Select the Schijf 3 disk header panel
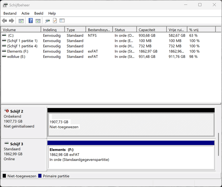222x187 pixels. pyautogui.click(x=24, y=155)
